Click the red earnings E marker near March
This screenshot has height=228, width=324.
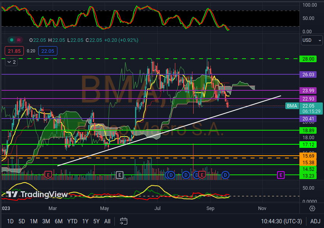(48, 175)
